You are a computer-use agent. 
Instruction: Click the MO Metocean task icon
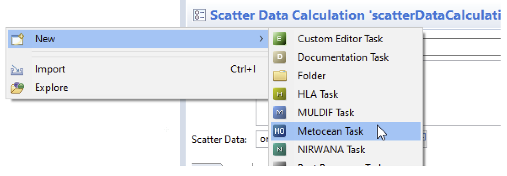[x=279, y=131]
